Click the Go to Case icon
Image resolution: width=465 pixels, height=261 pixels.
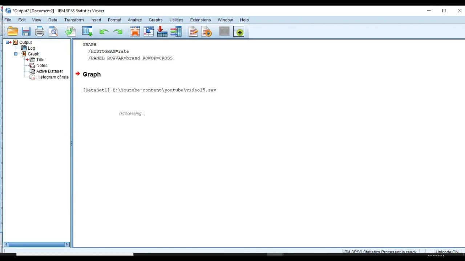pos(149,32)
